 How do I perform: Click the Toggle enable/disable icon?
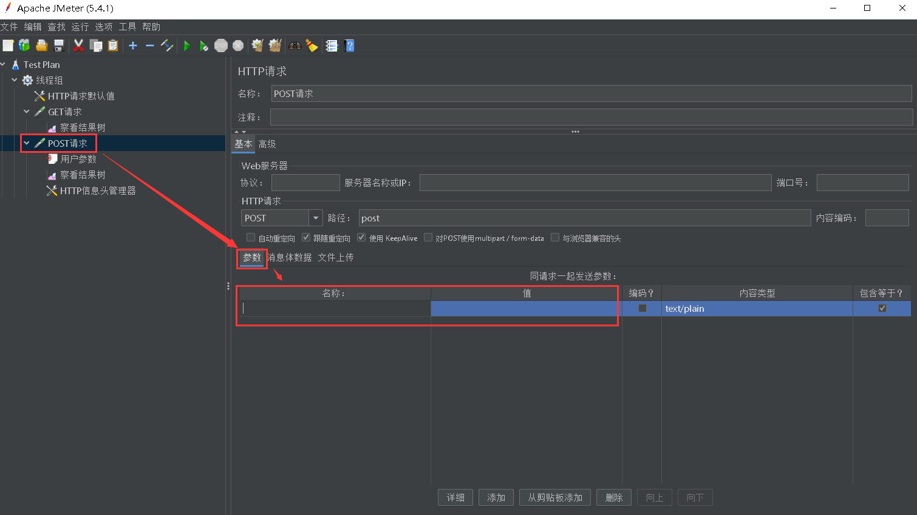click(x=167, y=45)
